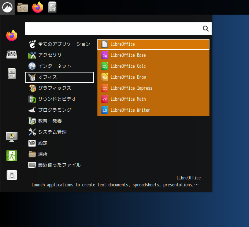
Task: Click the LibreOffice Math pink icon
Action: [105, 99]
